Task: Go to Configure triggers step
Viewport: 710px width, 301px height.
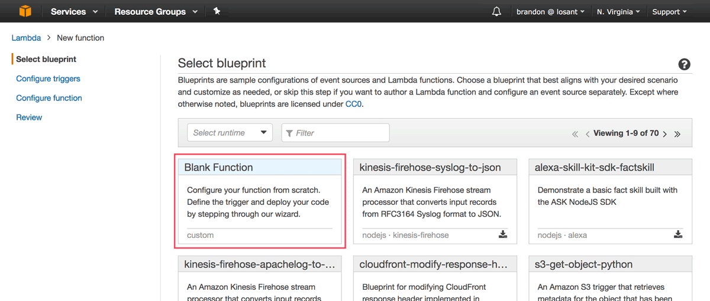Action: click(x=48, y=78)
